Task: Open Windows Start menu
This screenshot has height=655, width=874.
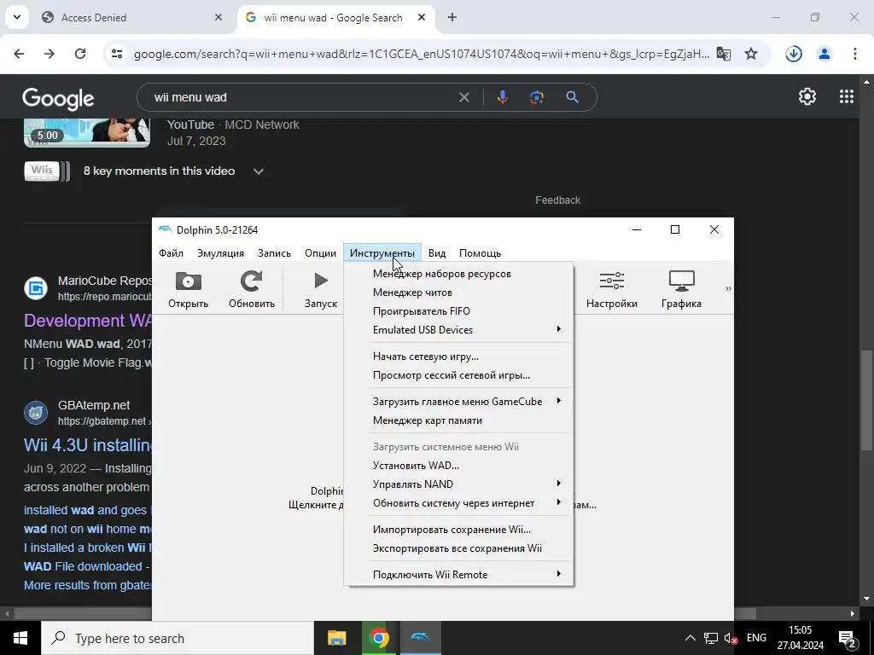Action: [x=20, y=638]
